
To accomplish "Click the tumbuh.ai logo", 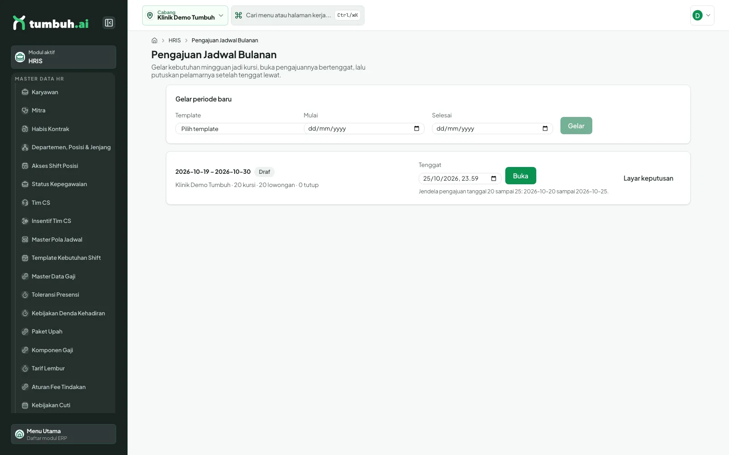I will (x=51, y=23).
